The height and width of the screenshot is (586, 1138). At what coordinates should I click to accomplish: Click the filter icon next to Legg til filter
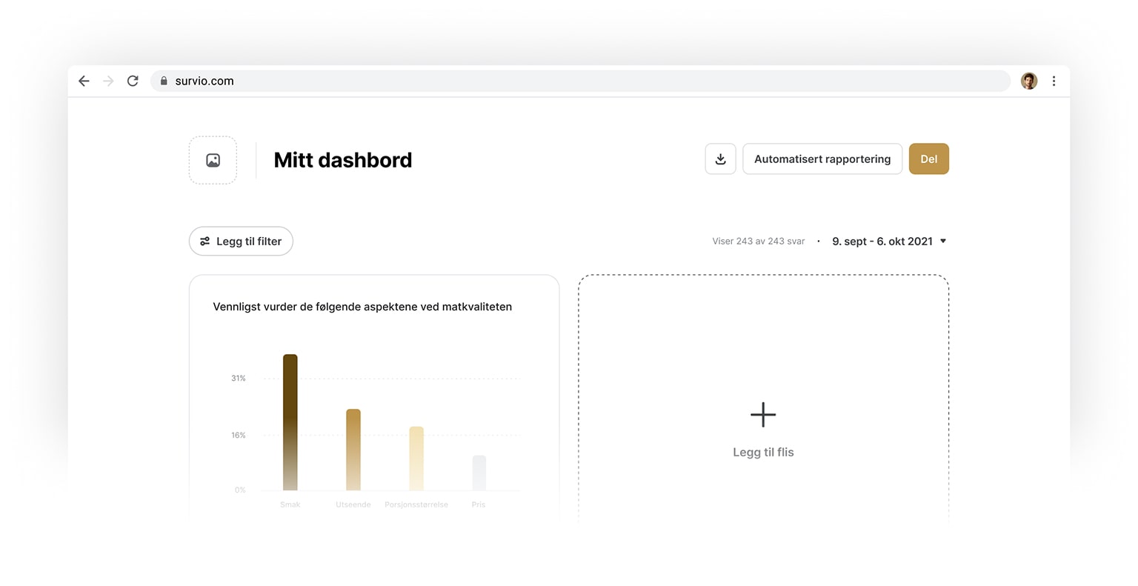pos(204,241)
